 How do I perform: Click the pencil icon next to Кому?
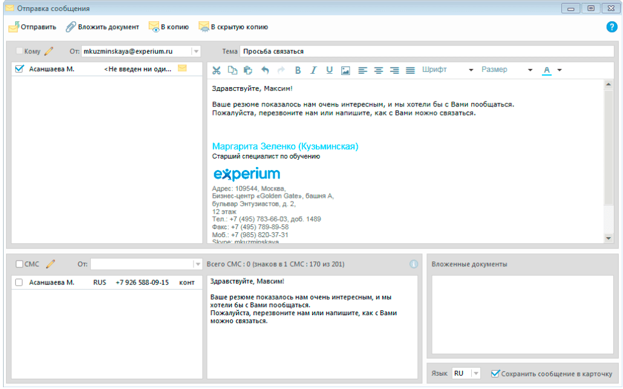49,51
